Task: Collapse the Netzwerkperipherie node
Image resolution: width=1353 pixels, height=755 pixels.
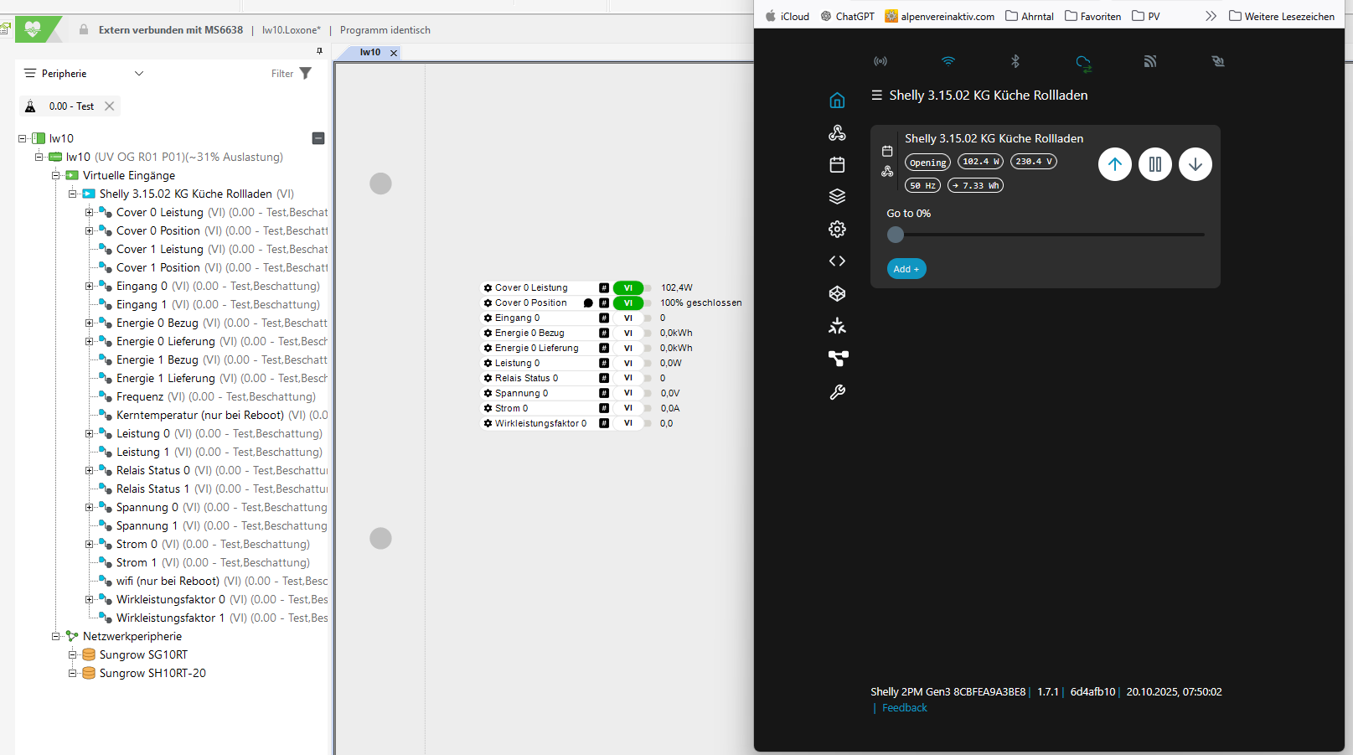Action: click(56, 636)
